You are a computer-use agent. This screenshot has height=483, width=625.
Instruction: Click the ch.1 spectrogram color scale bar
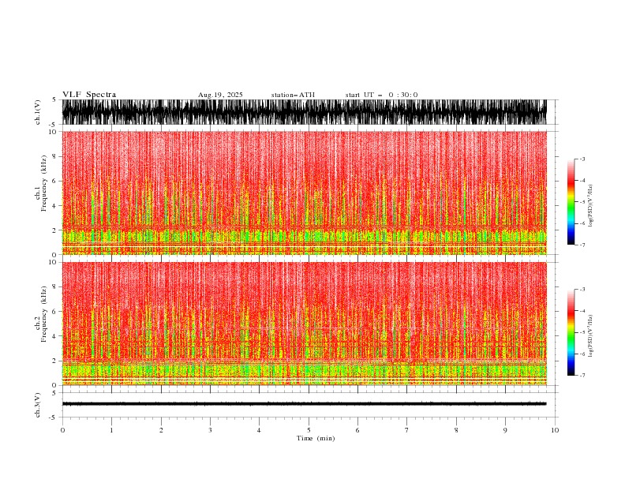pos(571,202)
